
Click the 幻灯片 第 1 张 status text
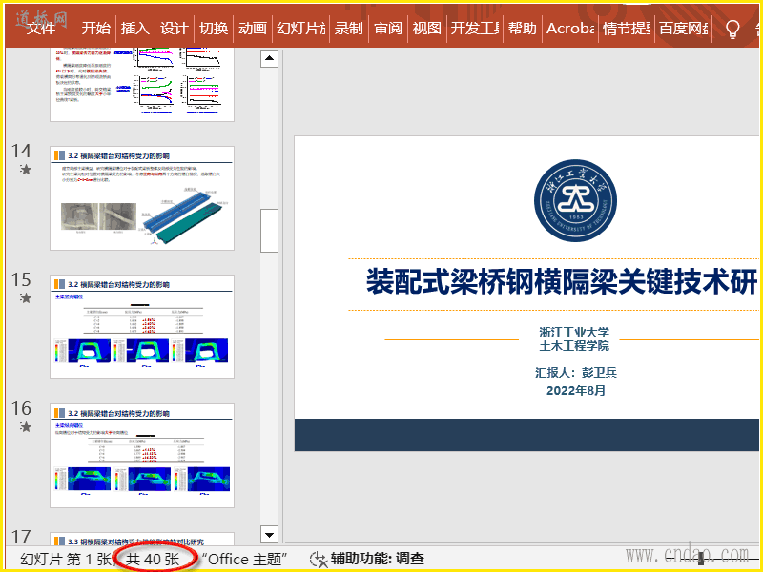tap(66, 559)
